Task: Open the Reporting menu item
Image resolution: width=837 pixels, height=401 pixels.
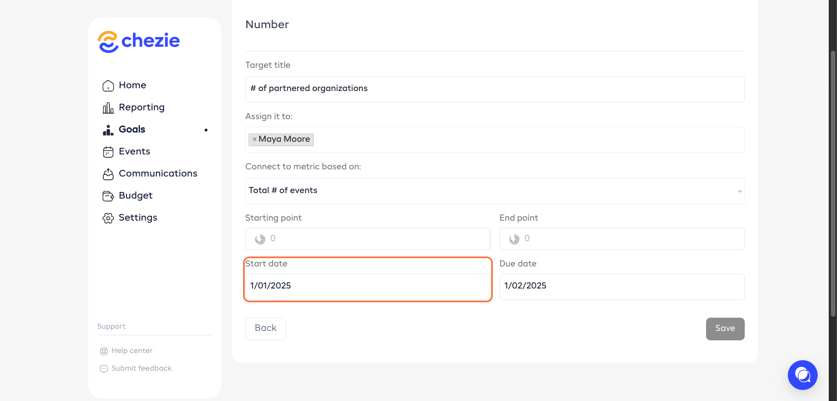Action: 141,108
